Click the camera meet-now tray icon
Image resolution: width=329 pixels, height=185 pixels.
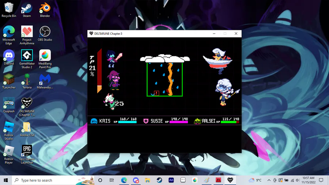point(275,180)
